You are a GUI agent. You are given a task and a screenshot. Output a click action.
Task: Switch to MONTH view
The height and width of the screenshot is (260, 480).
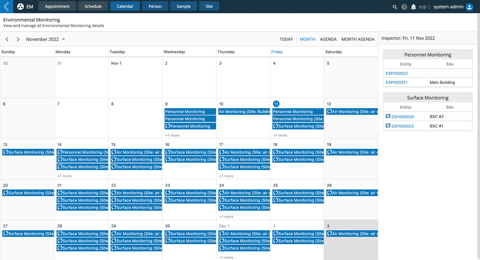pos(307,39)
